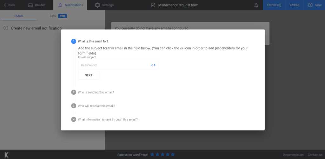The image size is (325, 159).
Task: Open the Builder tab
Action: [36, 5]
